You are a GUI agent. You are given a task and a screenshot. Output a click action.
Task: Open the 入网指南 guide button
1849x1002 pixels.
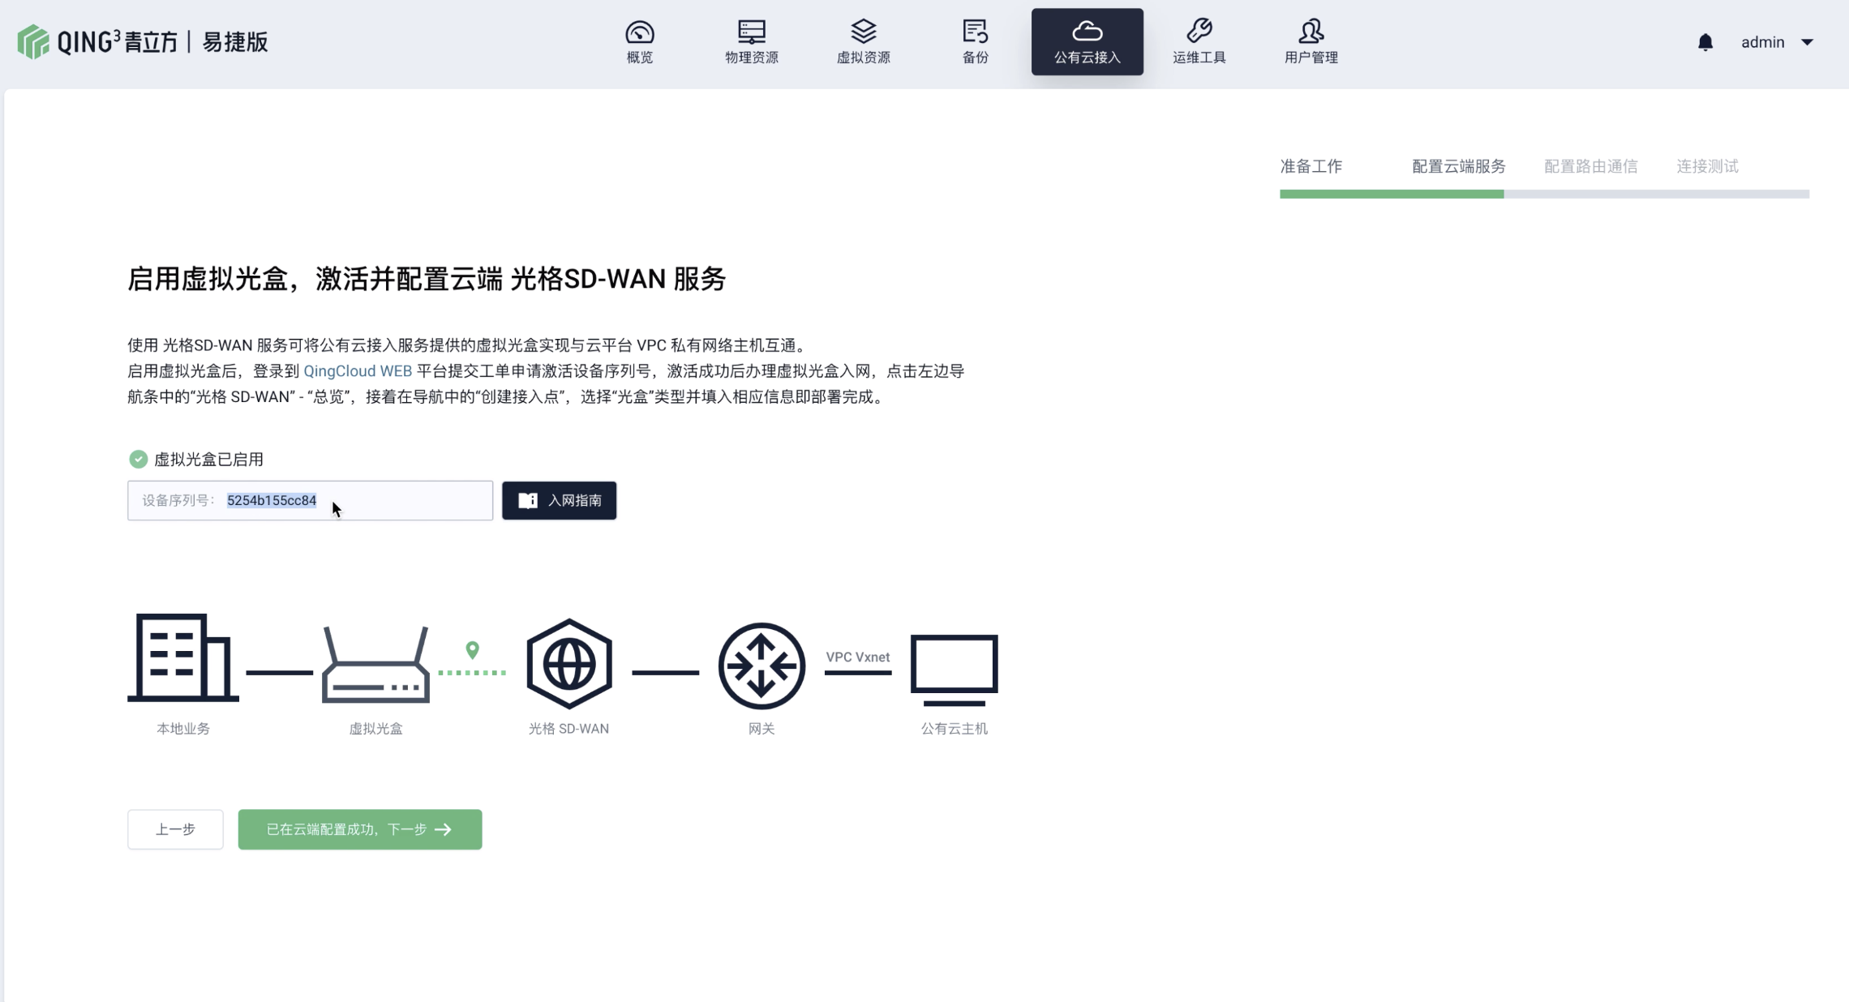[559, 500]
